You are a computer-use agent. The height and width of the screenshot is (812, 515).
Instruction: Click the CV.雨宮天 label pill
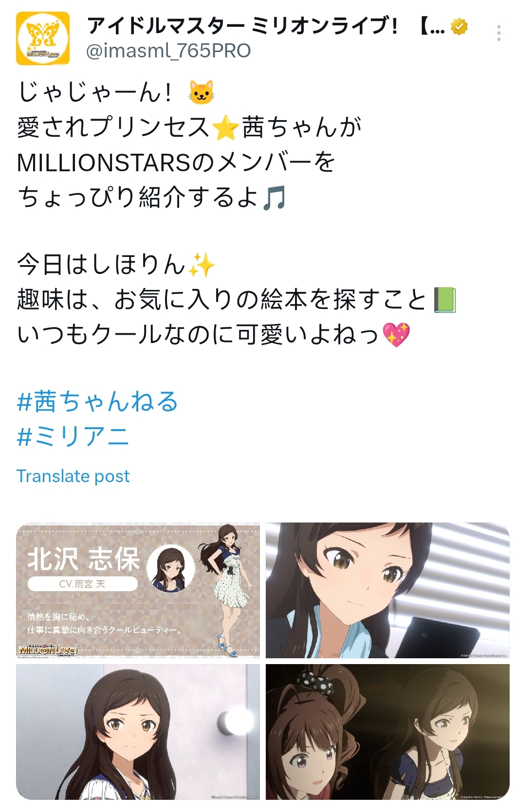click(x=82, y=584)
